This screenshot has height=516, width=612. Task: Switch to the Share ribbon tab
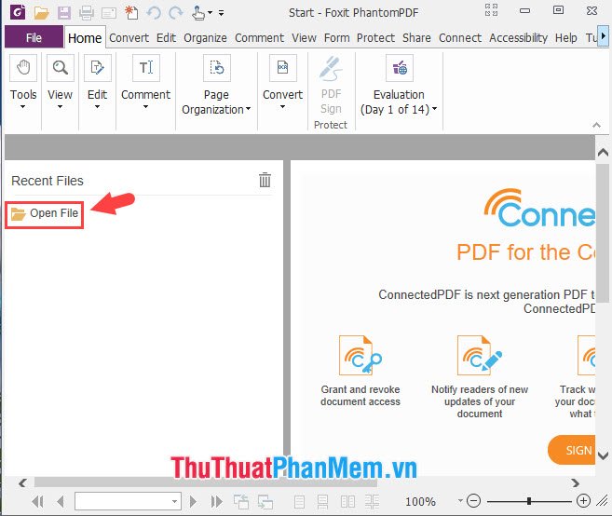pos(416,38)
